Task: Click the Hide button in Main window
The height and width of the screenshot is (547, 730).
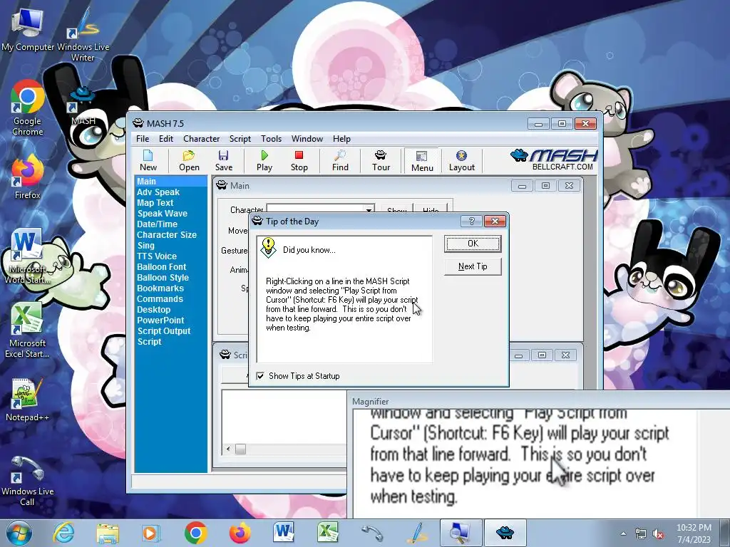Action: [431, 209]
